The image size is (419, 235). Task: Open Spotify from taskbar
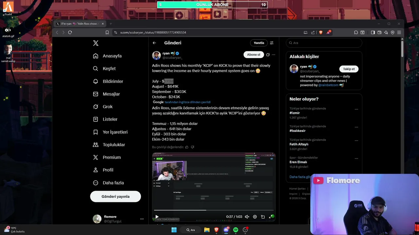pos(236,230)
